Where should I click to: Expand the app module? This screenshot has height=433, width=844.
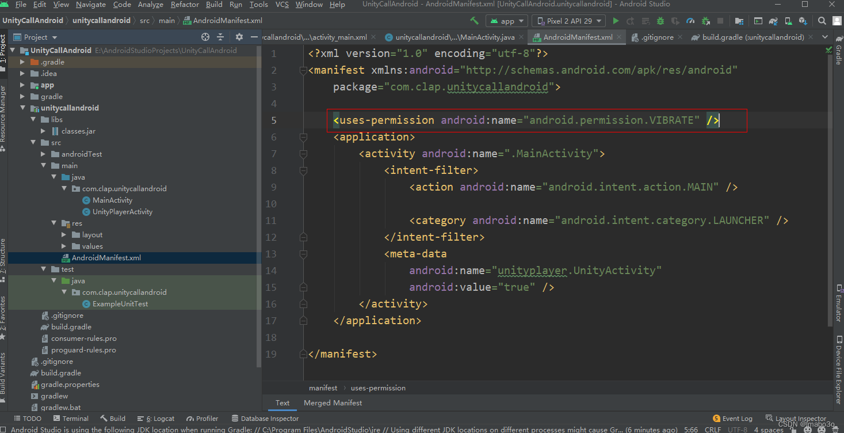[x=22, y=85]
